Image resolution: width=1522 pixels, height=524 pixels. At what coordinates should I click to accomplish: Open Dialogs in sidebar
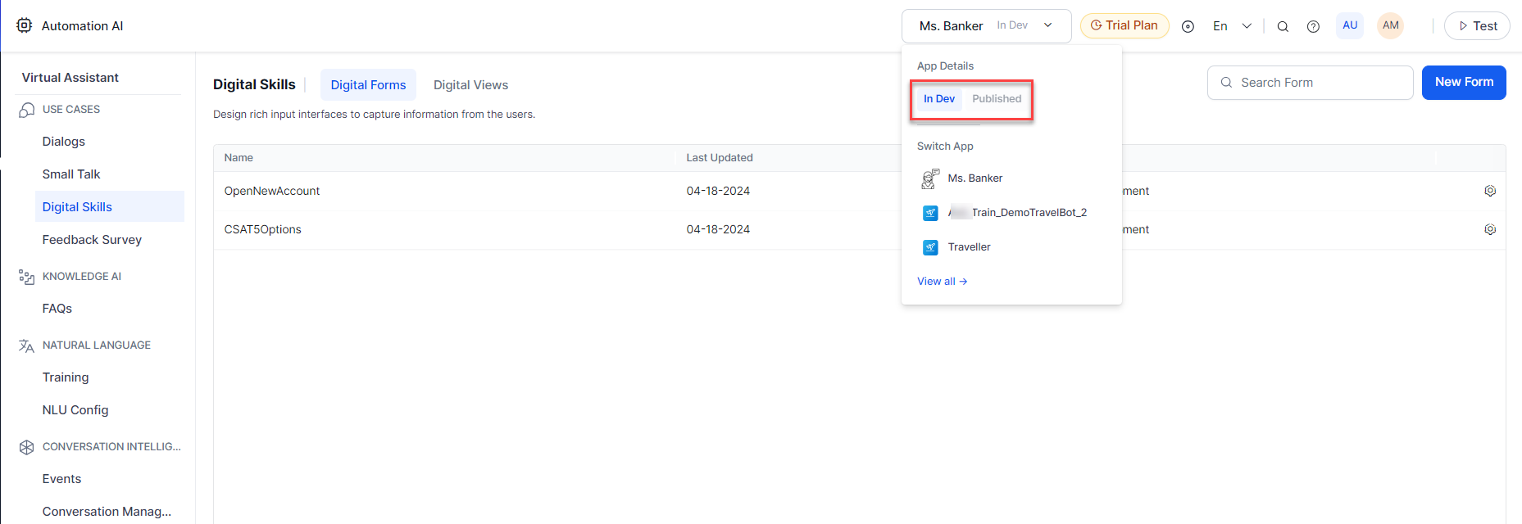point(64,142)
